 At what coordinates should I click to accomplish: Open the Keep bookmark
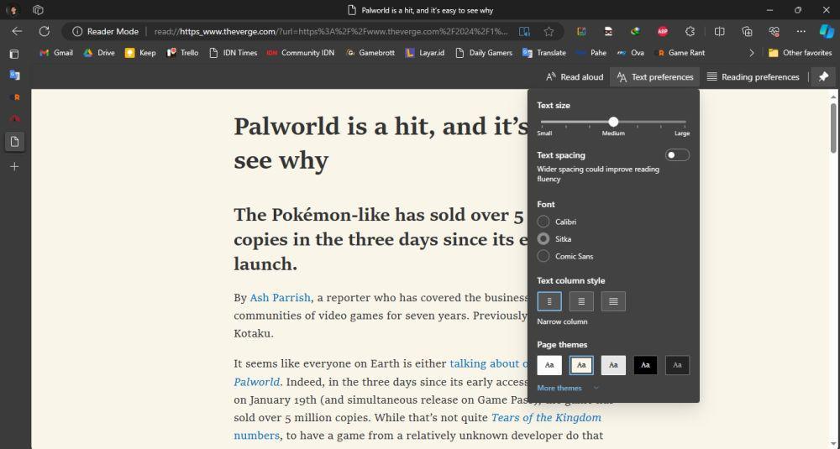(140, 53)
